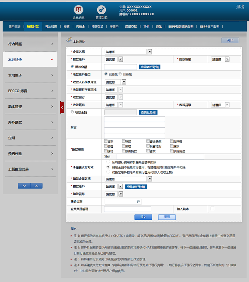The width and height of the screenshot is (249, 282).
Task: Expand the 收款人名稱及地址 dropdown
Action: tap(124, 82)
